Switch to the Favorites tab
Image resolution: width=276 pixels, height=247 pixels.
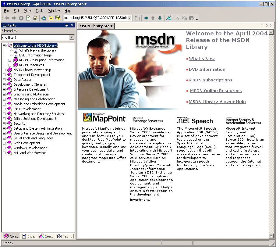coord(65,236)
